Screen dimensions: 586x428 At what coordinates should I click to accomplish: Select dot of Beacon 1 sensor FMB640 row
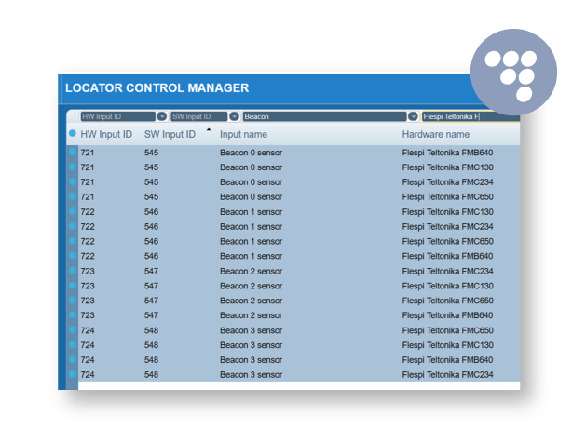click(x=73, y=256)
